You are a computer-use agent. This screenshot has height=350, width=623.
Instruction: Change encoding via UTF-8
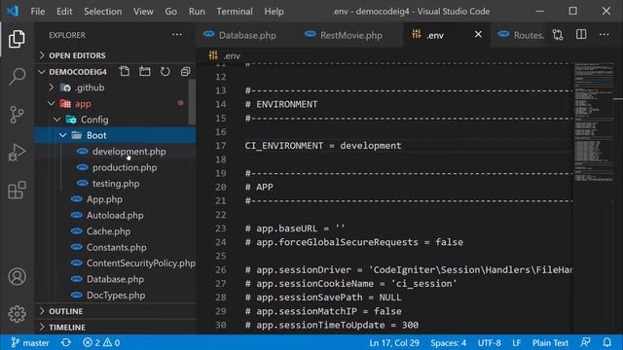coord(489,342)
